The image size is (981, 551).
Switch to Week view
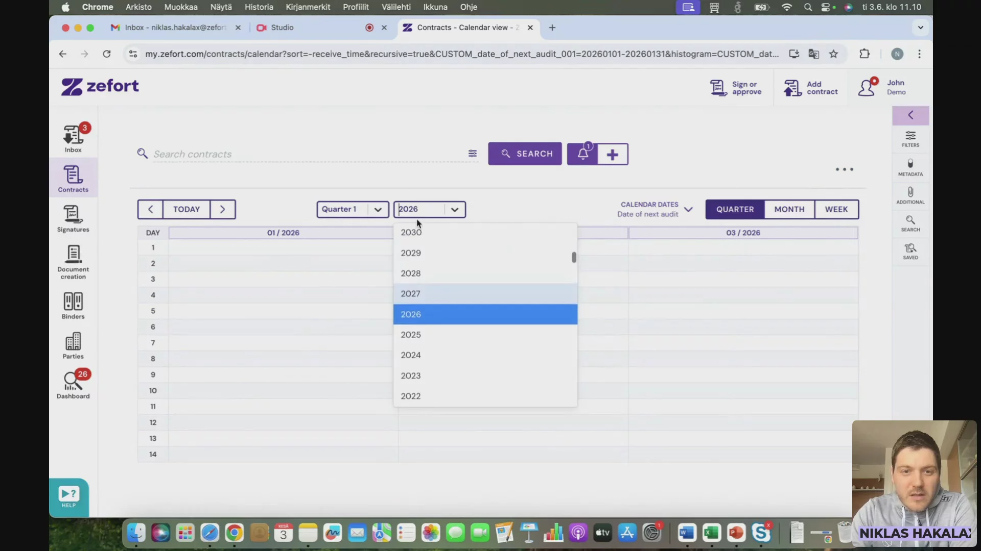[x=836, y=209]
